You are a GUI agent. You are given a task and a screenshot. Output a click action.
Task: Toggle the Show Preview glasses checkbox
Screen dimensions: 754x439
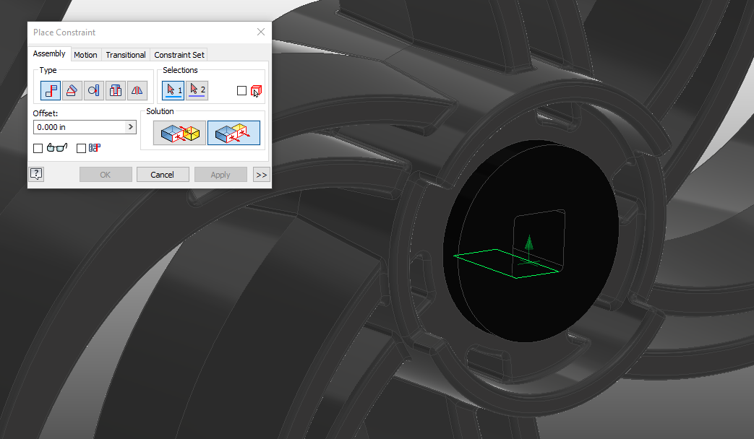[38, 149]
